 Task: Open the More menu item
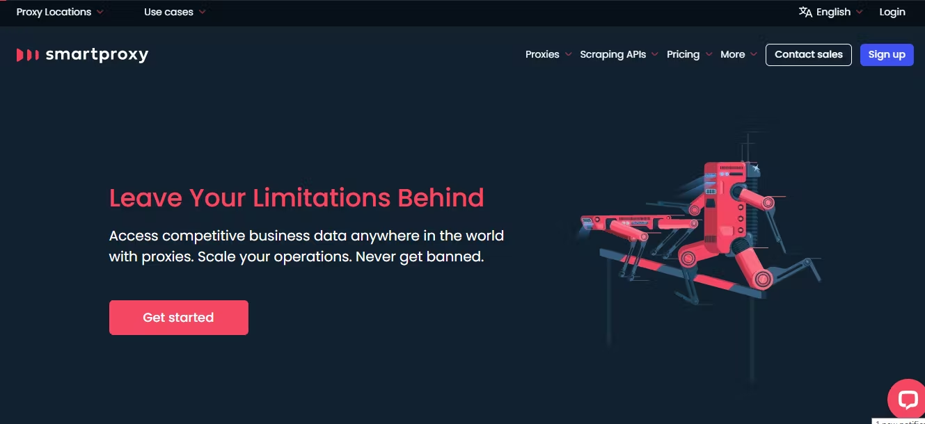(x=733, y=54)
